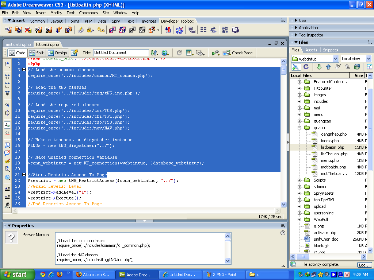Collapse code block at line 3

pyautogui.click(x=24, y=70)
